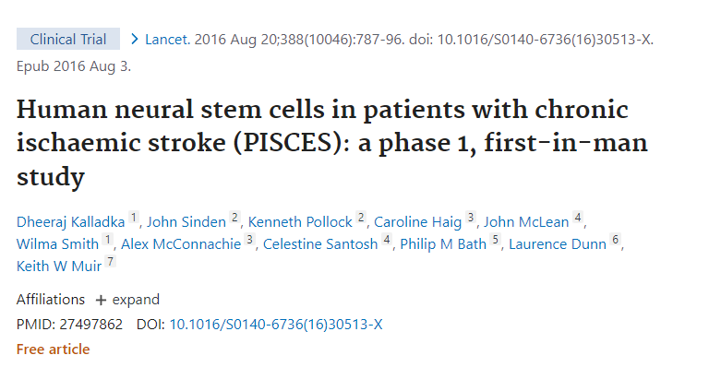Click the Free article label
Viewport: 709px width, 379px height.
point(53,349)
